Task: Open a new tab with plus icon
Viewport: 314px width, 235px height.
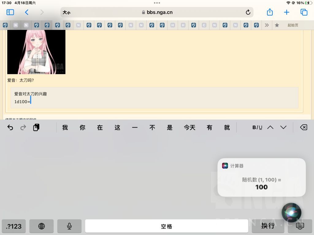Action: coord(287,12)
